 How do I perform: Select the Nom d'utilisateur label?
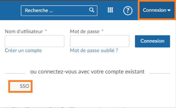24,31
